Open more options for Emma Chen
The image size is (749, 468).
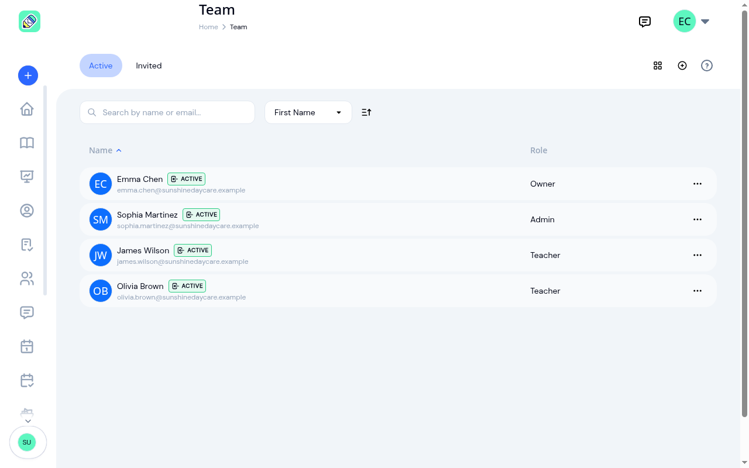click(x=698, y=184)
